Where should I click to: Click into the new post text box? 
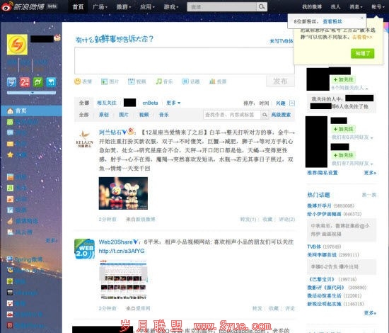coord(185,60)
